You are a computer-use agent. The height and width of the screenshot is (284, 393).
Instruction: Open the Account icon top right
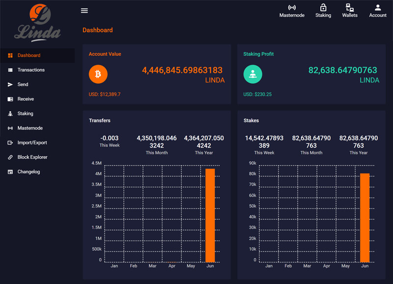coord(377,8)
